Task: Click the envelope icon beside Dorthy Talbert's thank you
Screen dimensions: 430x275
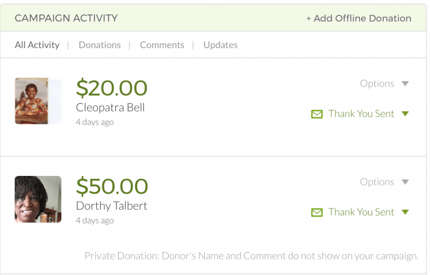Action: (316, 213)
